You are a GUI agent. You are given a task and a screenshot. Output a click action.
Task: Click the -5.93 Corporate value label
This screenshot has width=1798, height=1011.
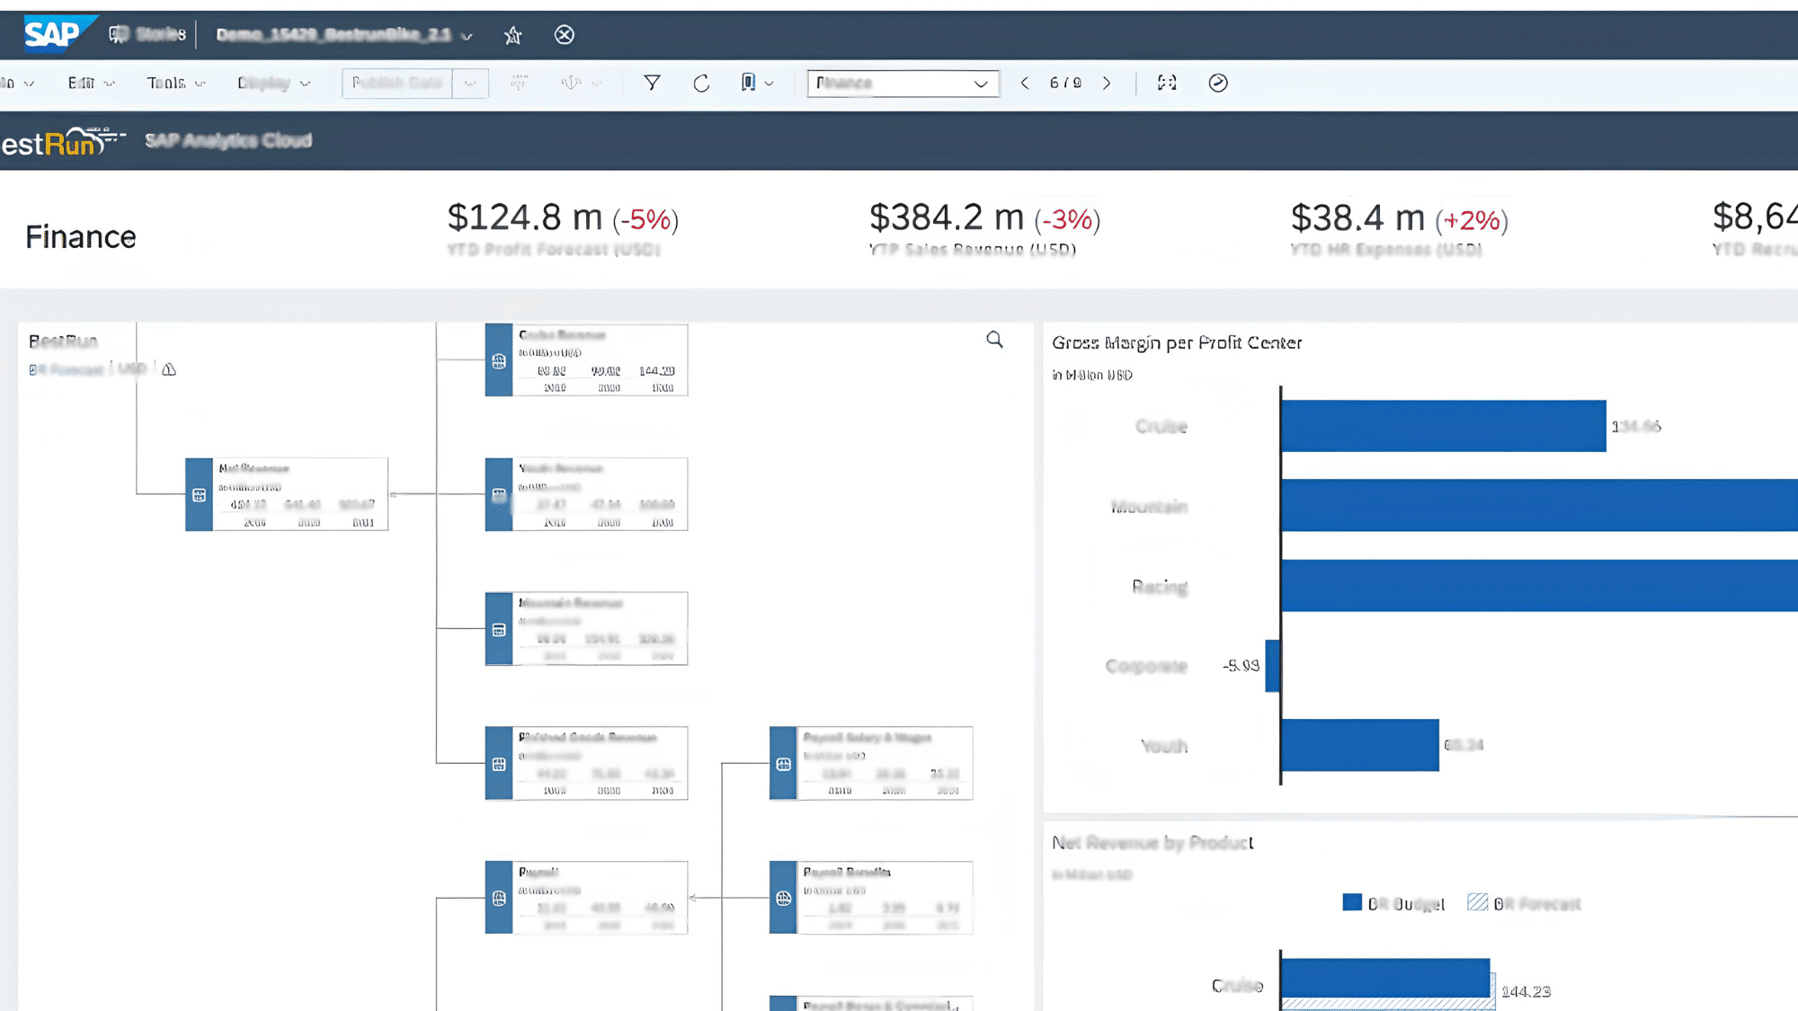[1241, 666]
